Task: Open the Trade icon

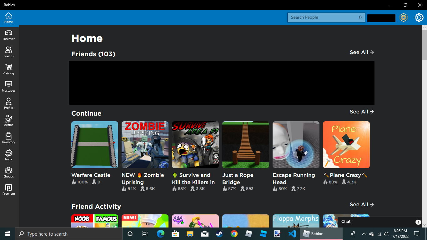Action: [x=8, y=155]
